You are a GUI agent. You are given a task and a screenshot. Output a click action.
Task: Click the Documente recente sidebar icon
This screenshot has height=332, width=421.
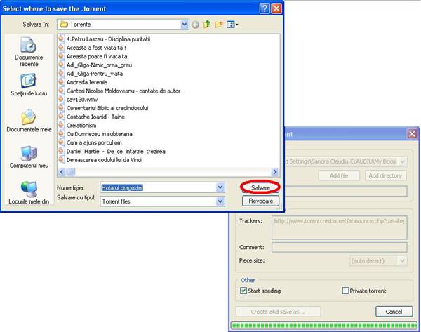[29, 51]
